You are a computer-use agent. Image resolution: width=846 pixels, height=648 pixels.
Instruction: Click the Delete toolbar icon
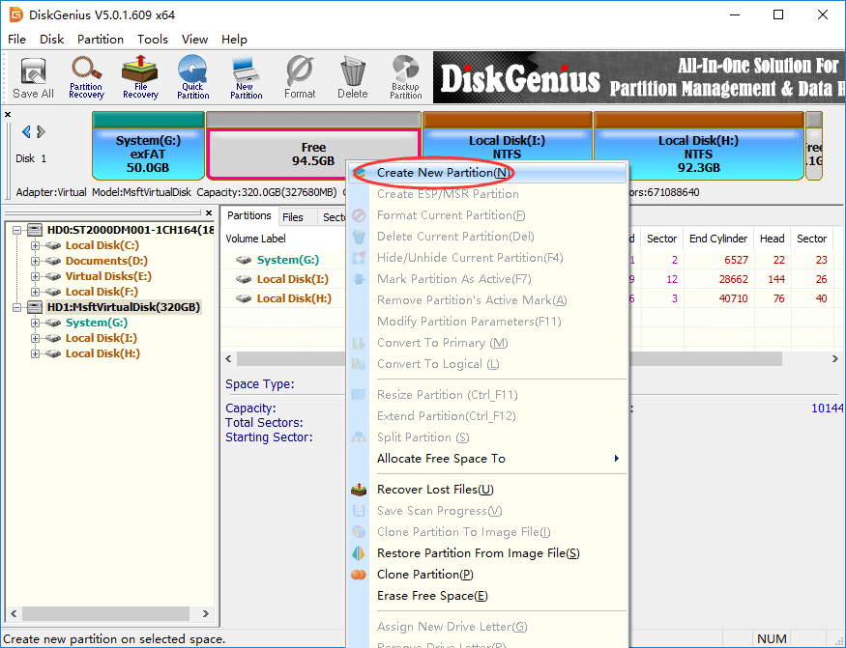point(353,77)
